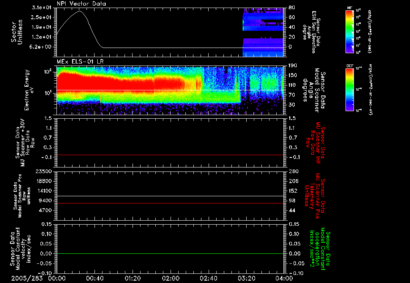Click the DEF color scale bar

point(350,90)
